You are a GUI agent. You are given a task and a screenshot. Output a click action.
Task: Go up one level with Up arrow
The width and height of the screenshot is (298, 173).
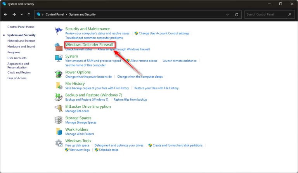coord(29,14)
